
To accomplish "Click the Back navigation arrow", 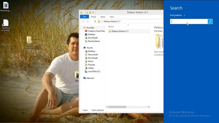I will tap(83, 22).
